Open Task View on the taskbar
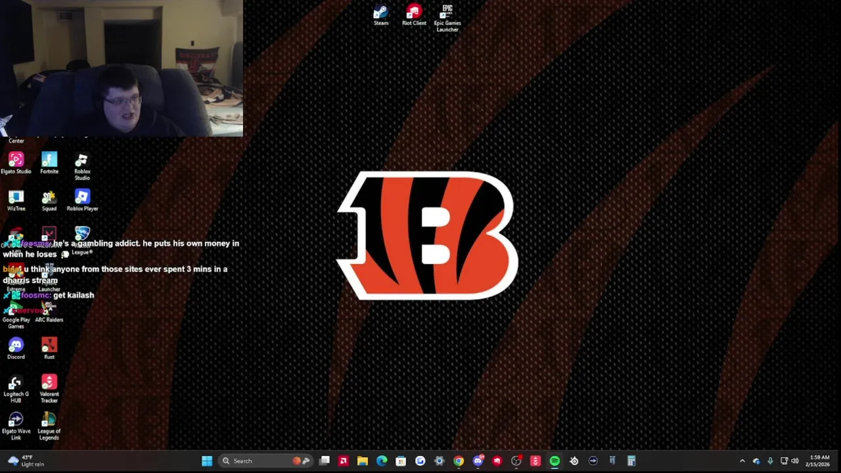The image size is (841, 473). pyautogui.click(x=325, y=461)
